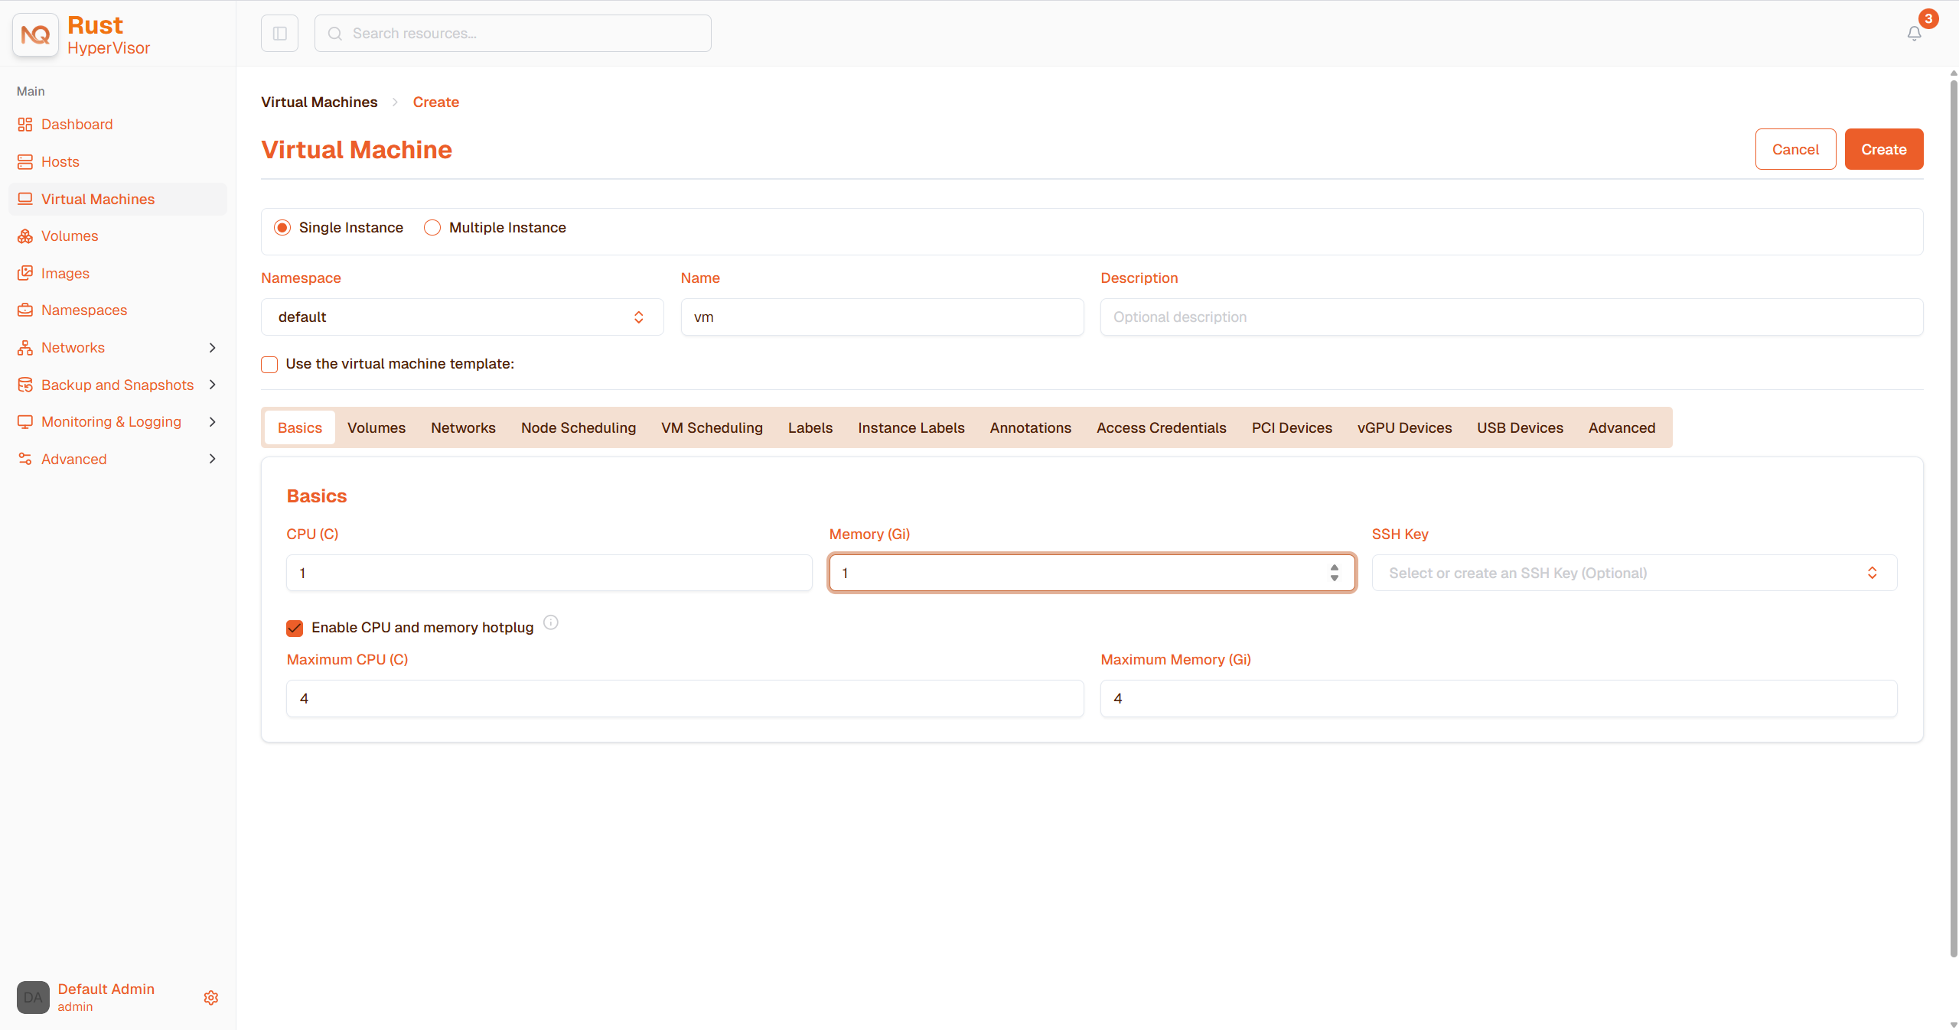Open user settings gear icon
This screenshot has width=1959, height=1030.
[211, 998]
